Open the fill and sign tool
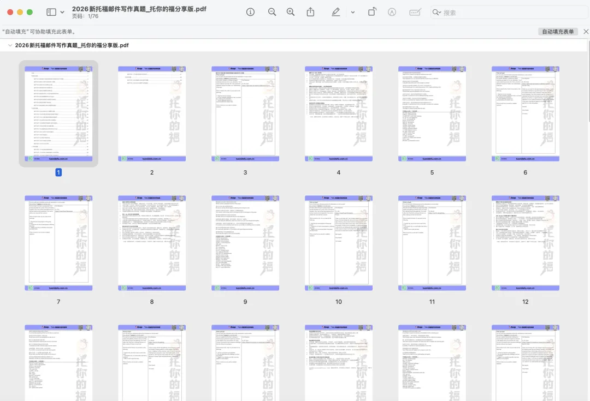Image resolution: width=590 pixels, height=401 pixels. coord(415,11)
